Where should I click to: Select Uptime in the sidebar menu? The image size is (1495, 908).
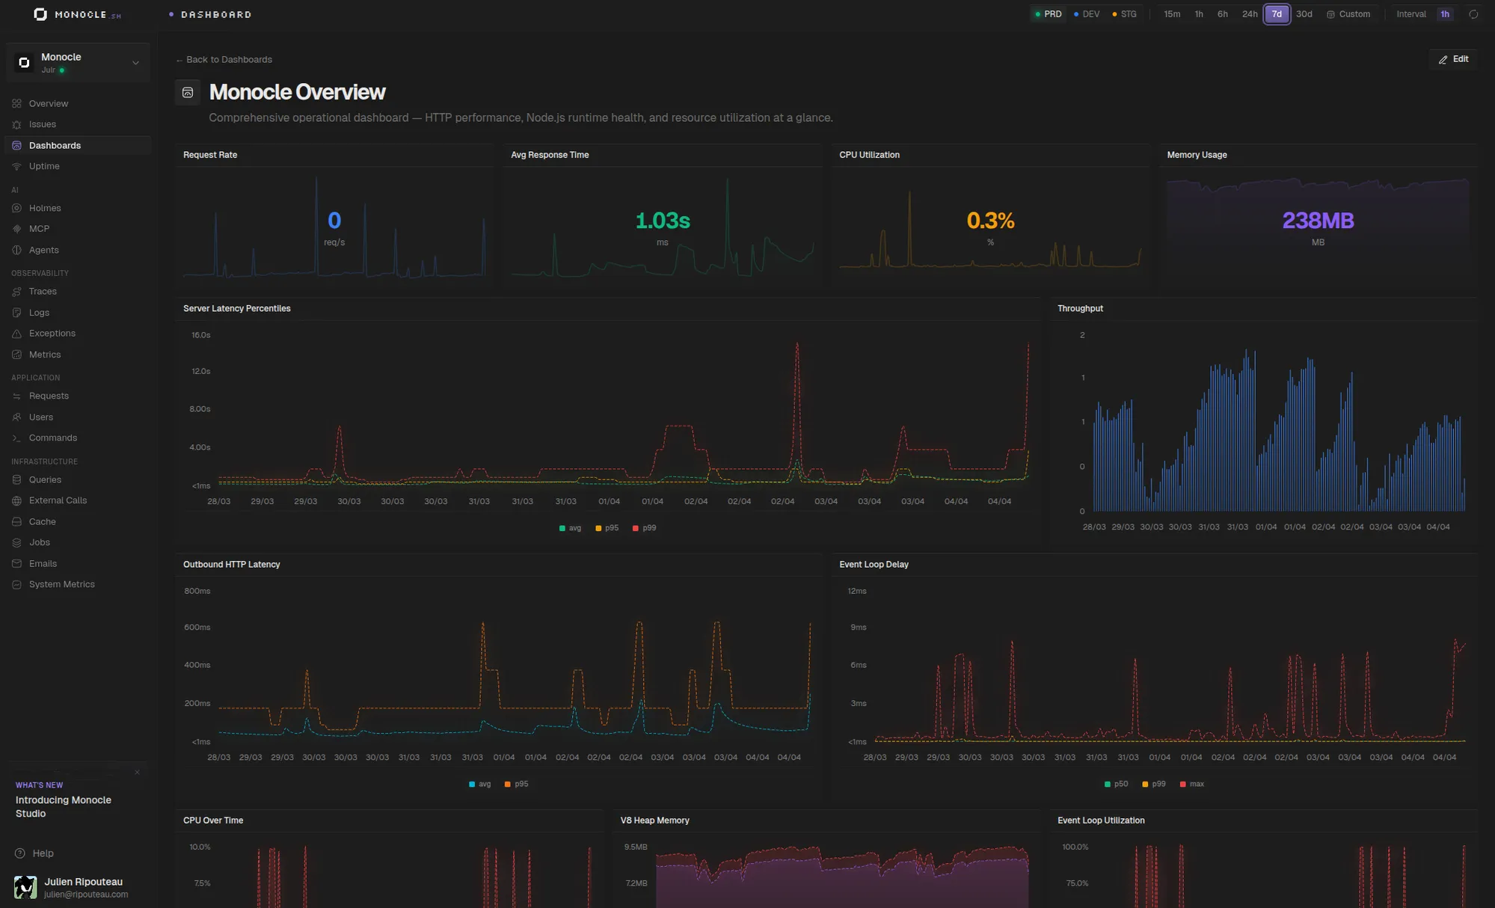click(x=44, y=166)
